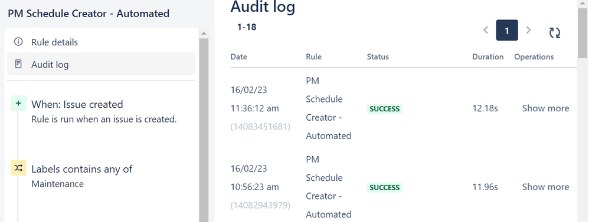
Task: Go to the previous page using the left chevron
Action: click(485, 30)
